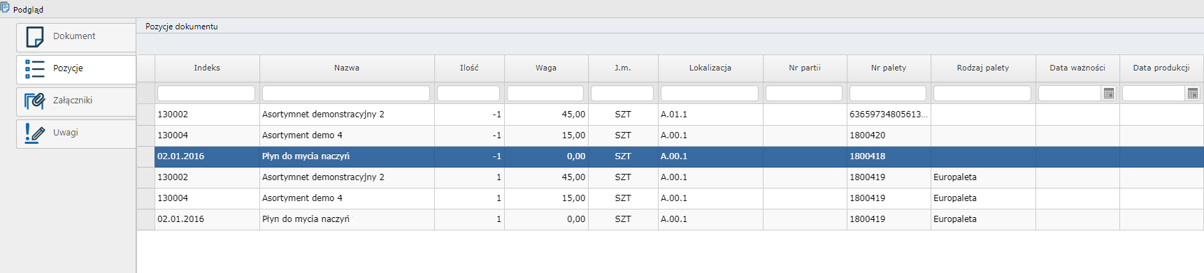
Task: Click the Pozycje list icon
Action: click(x=35, y=68)
